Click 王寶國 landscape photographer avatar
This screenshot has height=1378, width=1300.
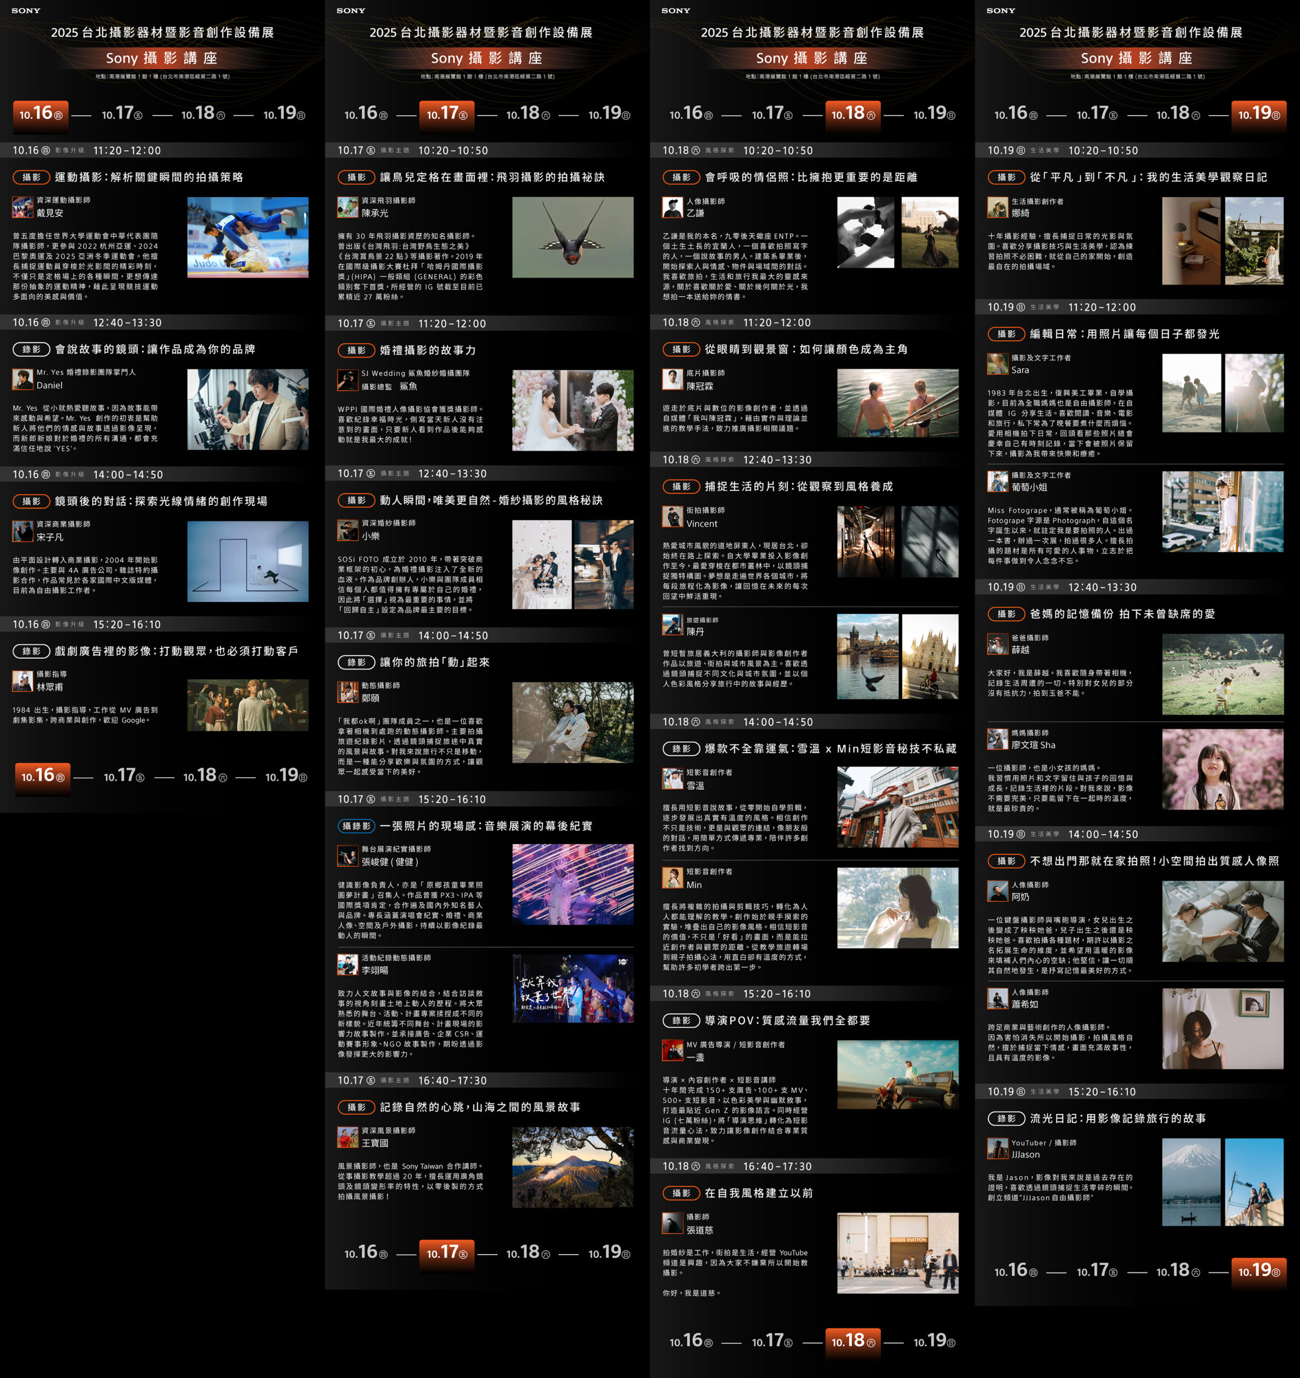347,1137
